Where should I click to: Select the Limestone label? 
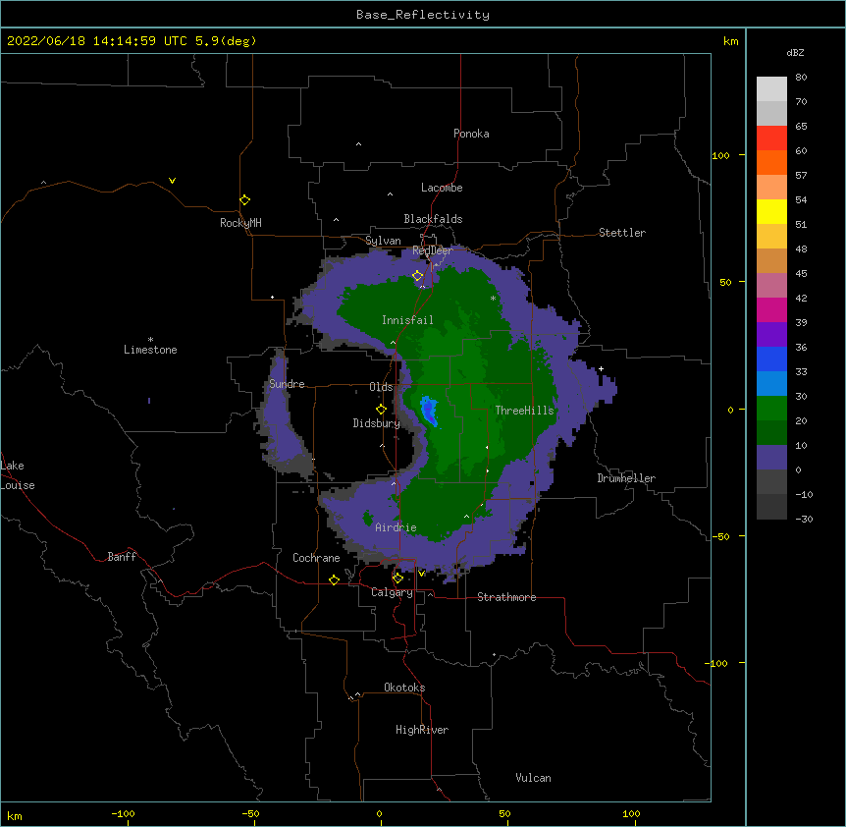coord(150,350)
